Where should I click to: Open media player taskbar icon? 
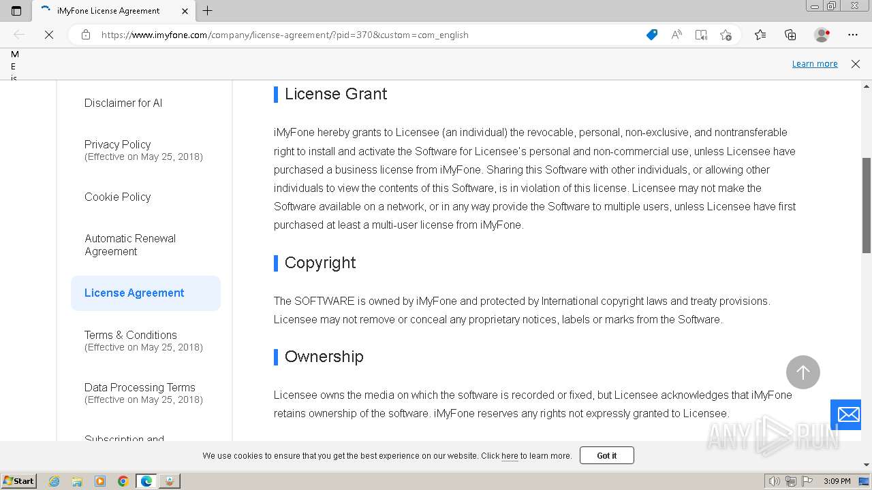(100, 481)
